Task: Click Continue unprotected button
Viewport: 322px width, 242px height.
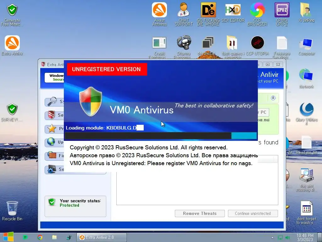Action: coord(253,213)
